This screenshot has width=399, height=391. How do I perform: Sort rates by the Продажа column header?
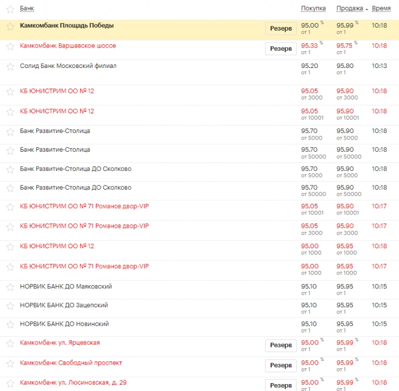(x=350, y=8)
